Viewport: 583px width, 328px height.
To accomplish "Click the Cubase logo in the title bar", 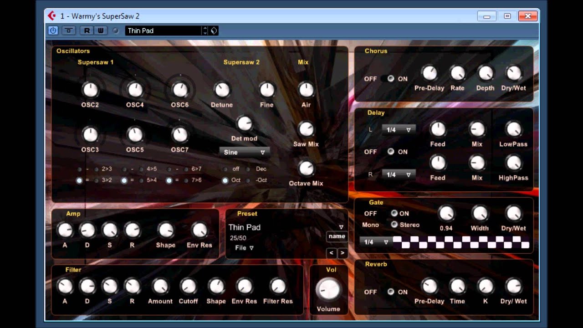I will click(52, 16).
